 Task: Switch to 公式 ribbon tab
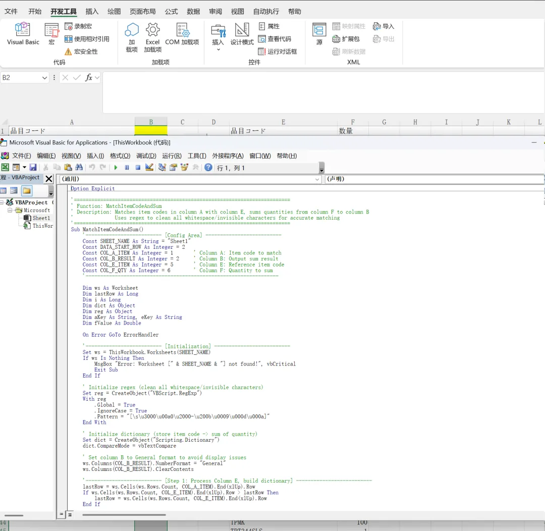[172, 12]
